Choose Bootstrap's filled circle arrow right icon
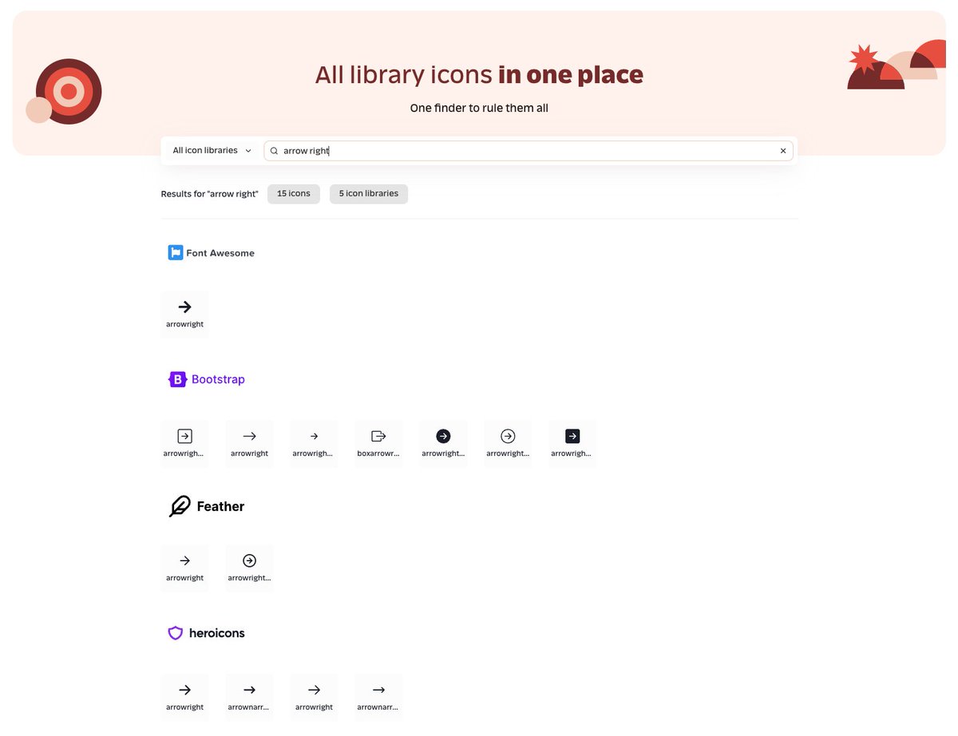The height and width of the screenshot is (736, 958). coord(443,443)
